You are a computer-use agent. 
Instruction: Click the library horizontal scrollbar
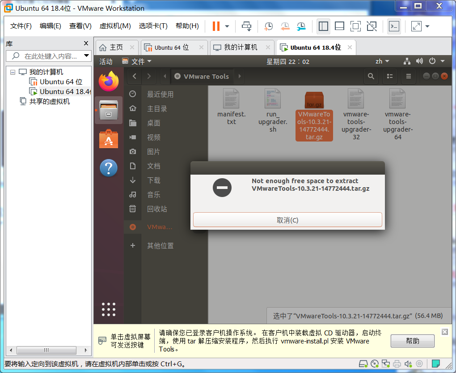46,350
